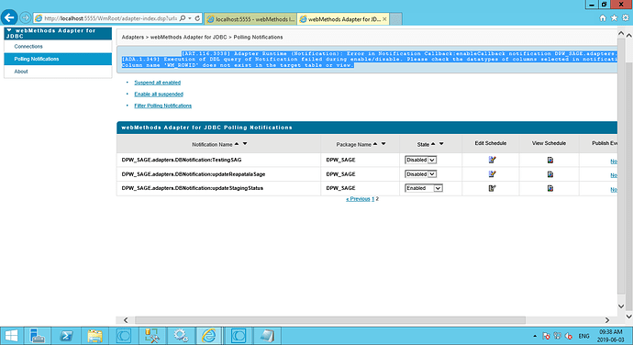
Task: Sort State column ascending
Action: click(433, 144)
